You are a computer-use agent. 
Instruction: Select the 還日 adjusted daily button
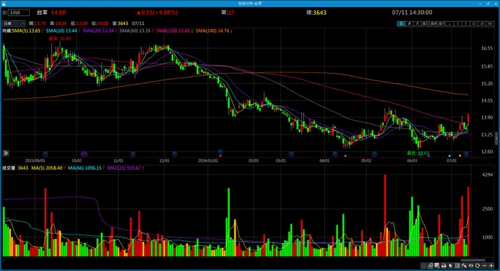coord(426,24)
